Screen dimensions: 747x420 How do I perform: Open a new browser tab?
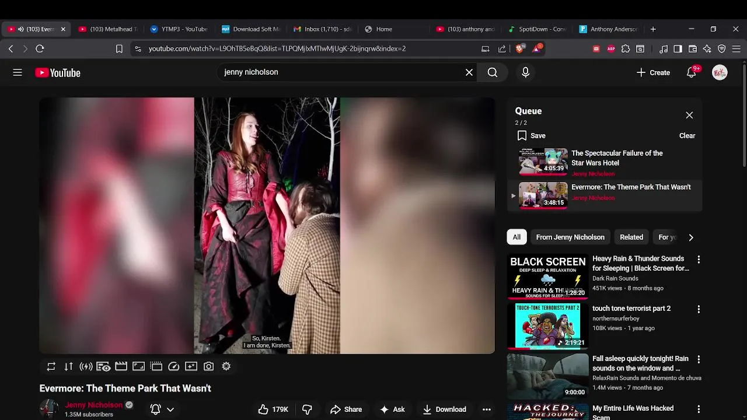tap(653, 29)
